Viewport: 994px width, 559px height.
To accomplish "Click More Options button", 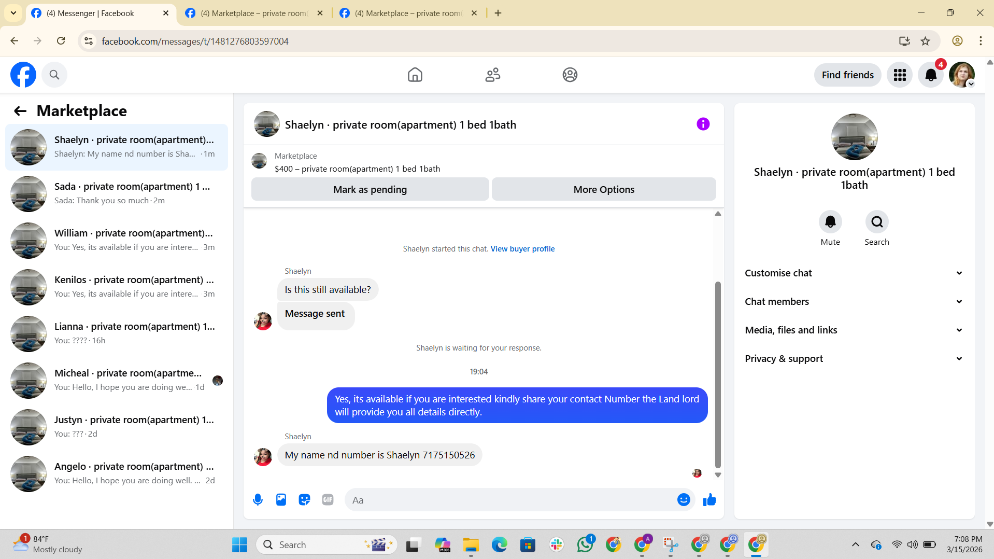I will tap(604, 189).
